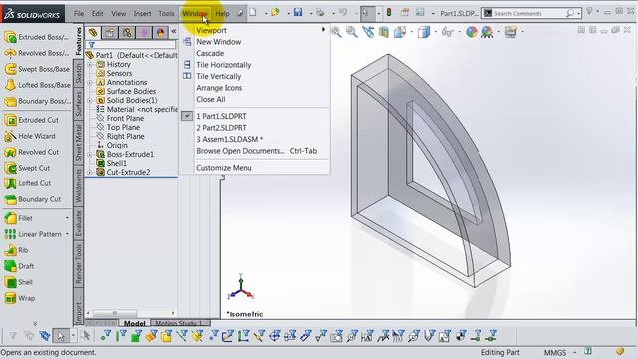Select the Boundary Cut tool
This screenshot has width=638, height=359.
point(33,199)
